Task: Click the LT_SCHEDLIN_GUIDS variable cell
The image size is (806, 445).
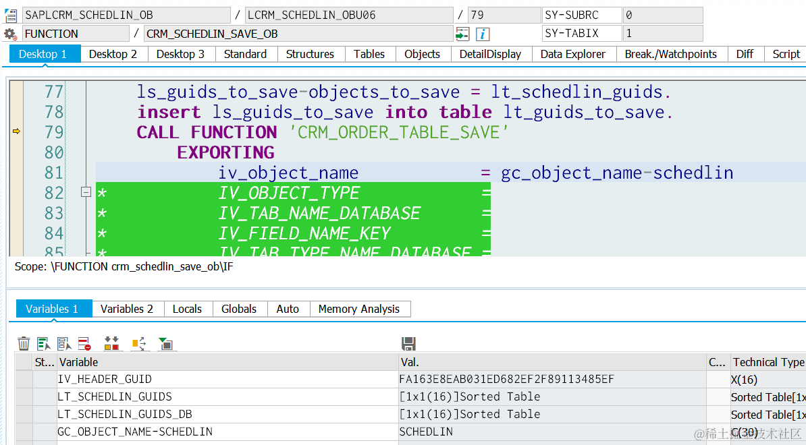Action: (x=227, y=396)
